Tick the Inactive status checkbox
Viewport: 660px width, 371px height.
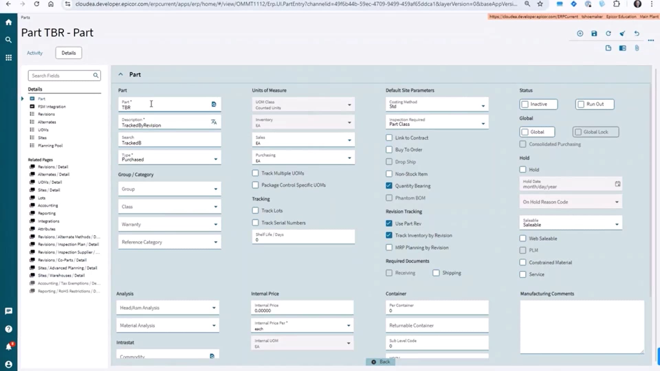(525, 104)
